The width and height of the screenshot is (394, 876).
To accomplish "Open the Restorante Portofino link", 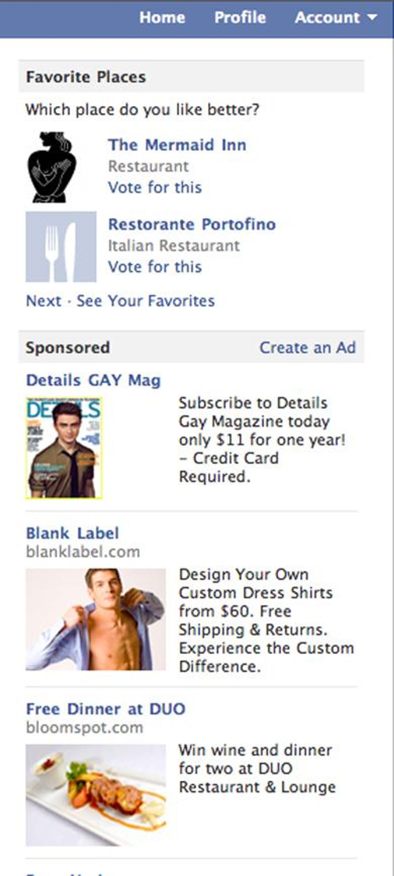I will tap(192, 225).
